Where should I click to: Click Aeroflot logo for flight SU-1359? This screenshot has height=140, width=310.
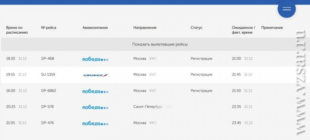(x=95, y=75)
